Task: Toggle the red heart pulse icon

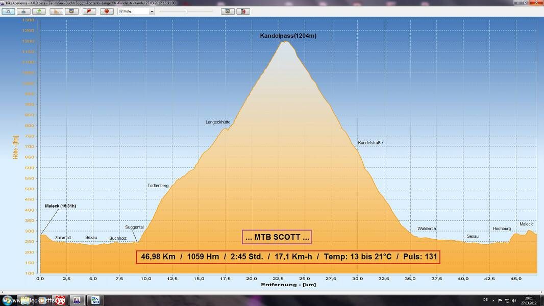Action: click(106, 11)
